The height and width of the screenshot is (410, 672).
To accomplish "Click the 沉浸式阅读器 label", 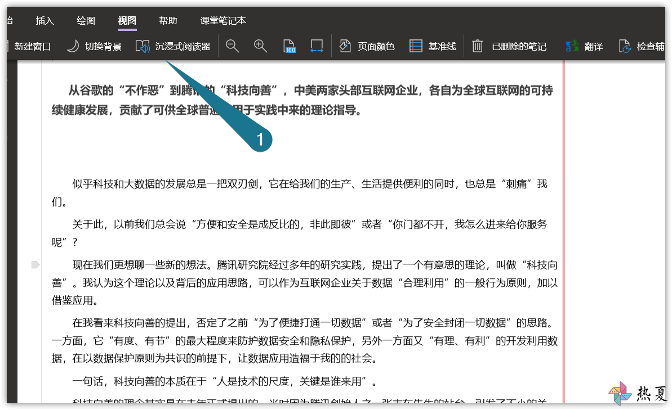I will pos(183,46).
